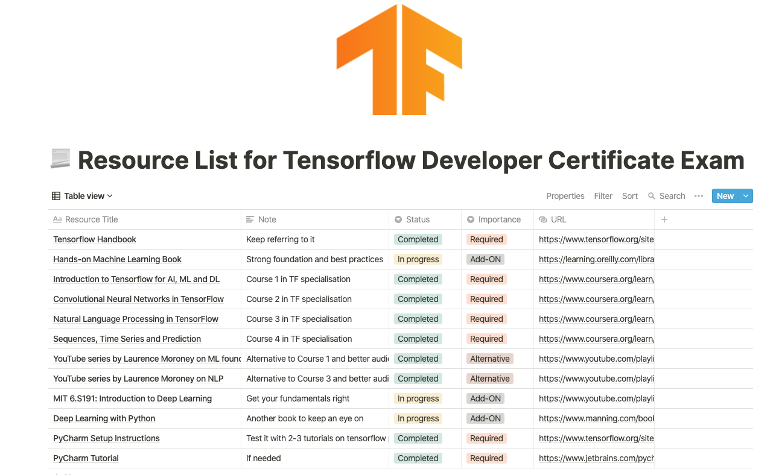Open the Table view dropdown
The width and height of the screenshot is (773, 475).
(x=83, y=196)
